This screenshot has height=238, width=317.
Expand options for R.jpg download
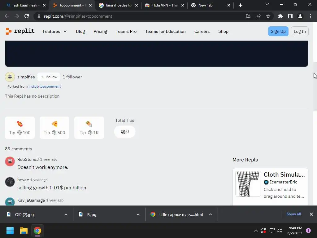(x=138, y=214)
